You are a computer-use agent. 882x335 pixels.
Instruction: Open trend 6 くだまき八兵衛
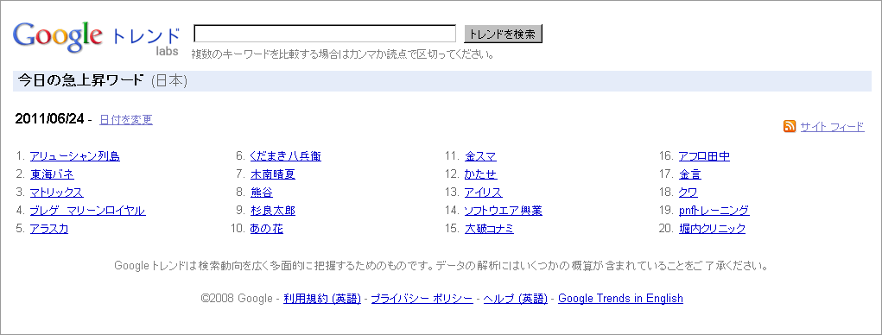pyautogui.click(x=286, y=156)
